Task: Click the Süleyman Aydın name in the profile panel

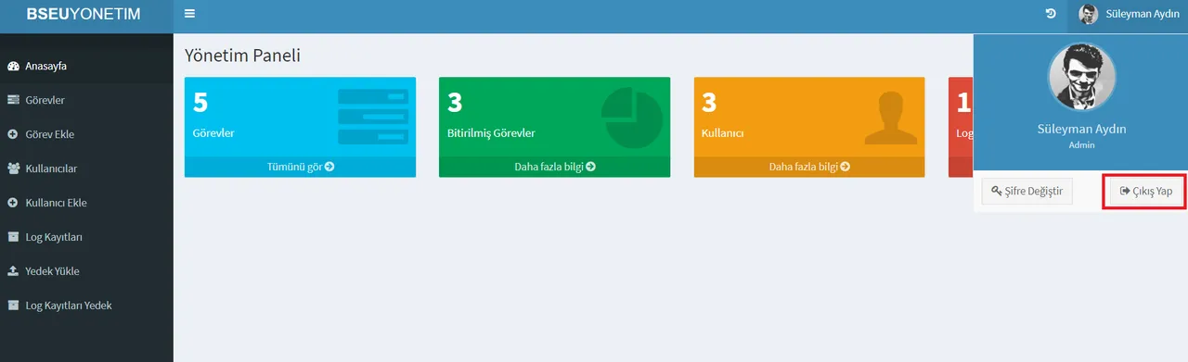Action: point(1081,130)
